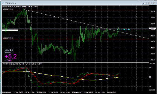Close the GBPCAD,M15 chart window
Viewport: 157px width, 94px height.
(154, 3)
